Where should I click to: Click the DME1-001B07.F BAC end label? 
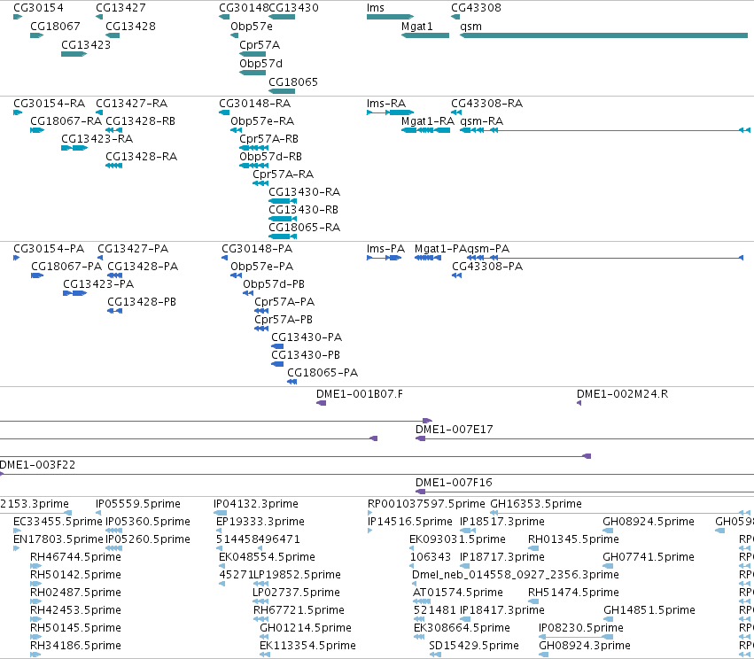click(x=360, y=394)
